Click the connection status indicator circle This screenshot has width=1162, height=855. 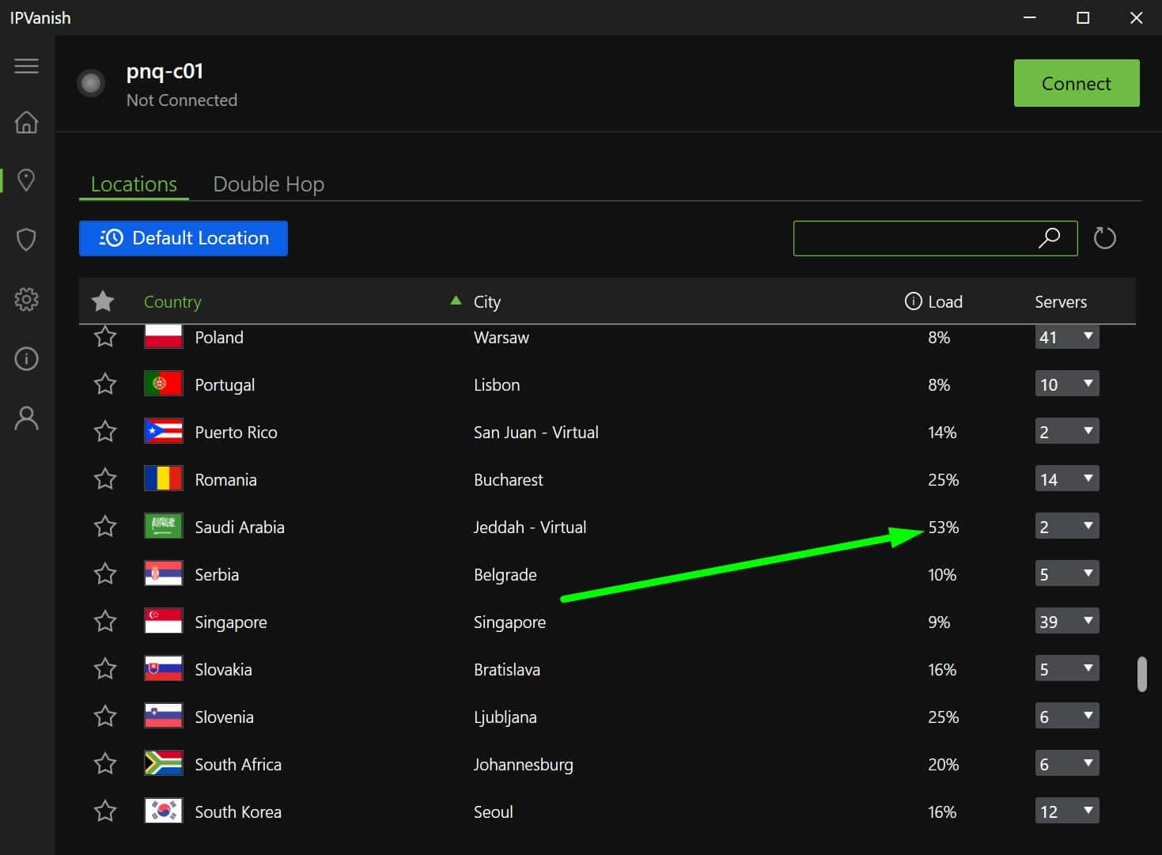91,83
